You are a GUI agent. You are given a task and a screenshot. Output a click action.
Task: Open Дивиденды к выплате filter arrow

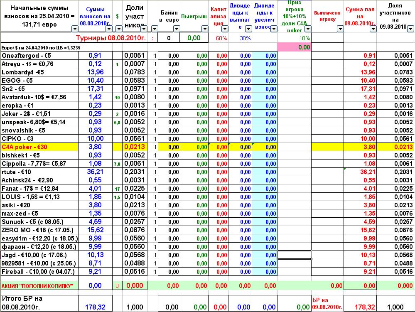[248, 29]
